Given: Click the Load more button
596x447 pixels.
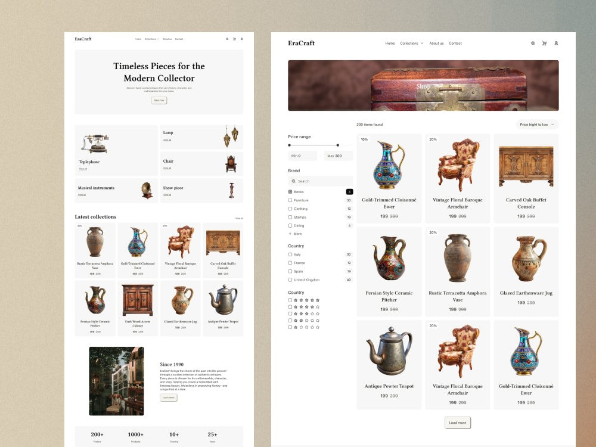Looking at the screenshot, I should point(458,423).
